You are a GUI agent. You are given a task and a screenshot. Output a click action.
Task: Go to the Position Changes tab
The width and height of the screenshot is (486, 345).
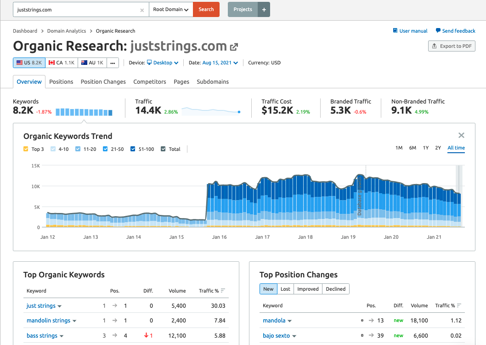(103, 81)
